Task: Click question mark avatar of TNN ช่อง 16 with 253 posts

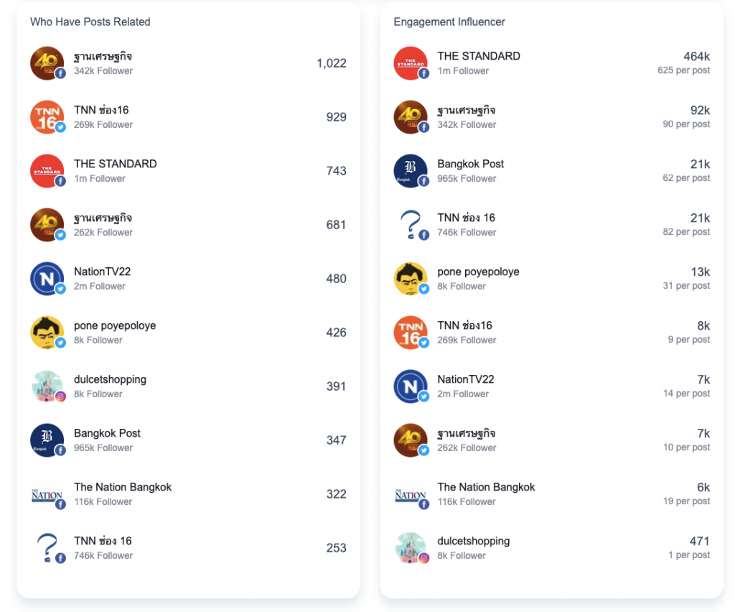Action: (47, 548)
